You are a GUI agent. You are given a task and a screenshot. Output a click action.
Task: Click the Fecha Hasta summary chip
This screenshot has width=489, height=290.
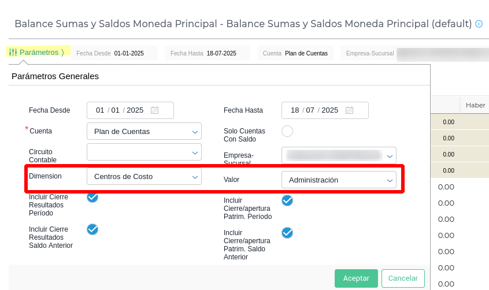tap(207, 53)
